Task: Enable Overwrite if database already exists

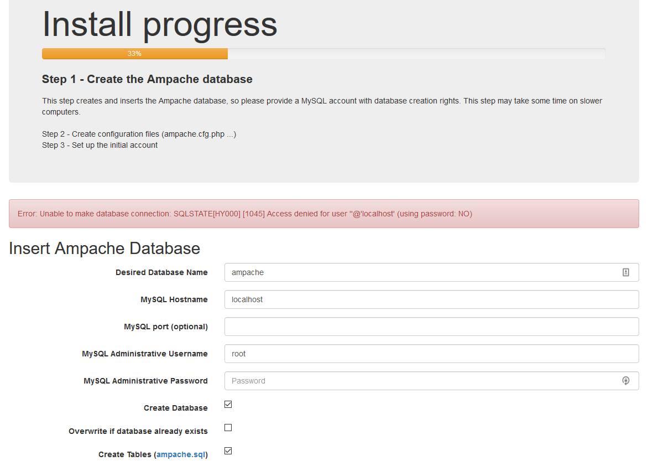Action: (228, 427)
